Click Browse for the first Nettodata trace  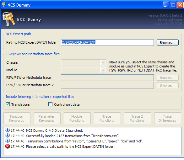[168, 78]
